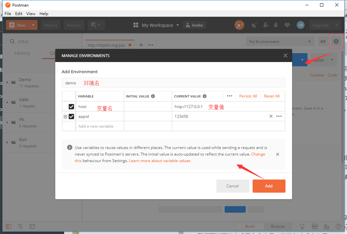Open the File menu
This screenshot has width=347, height=234.
8,14
